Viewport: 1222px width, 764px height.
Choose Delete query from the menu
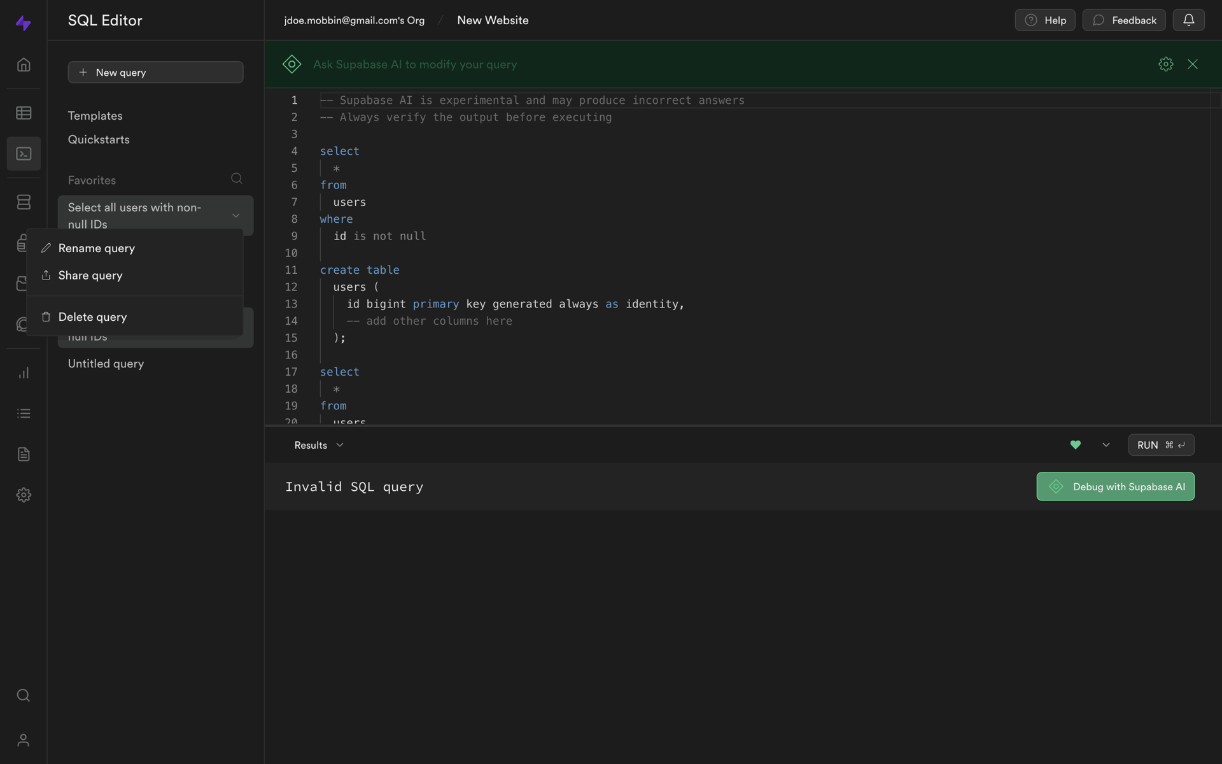[x=135, y=317]
